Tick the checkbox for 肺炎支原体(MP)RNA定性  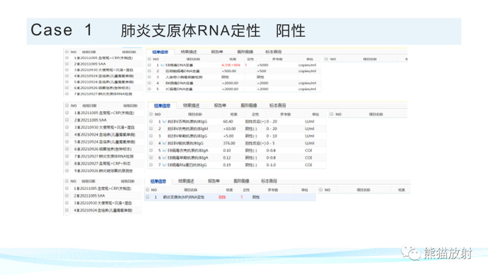(147, 197)
